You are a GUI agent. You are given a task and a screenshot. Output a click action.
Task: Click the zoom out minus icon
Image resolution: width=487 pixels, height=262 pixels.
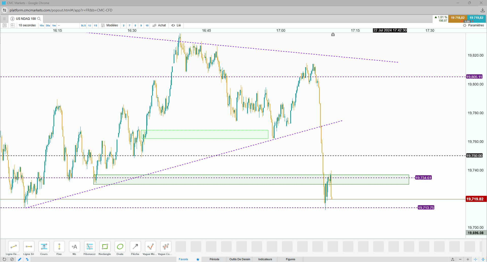point(460,259)
